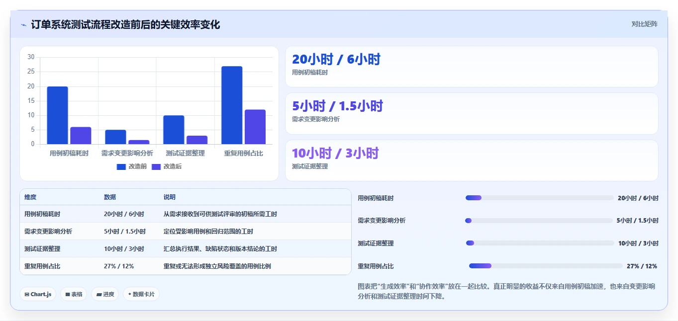Click the 10小时 / 3小时 progress value
The width and height of the screenshot is (678, 321).
click(638, 243)
